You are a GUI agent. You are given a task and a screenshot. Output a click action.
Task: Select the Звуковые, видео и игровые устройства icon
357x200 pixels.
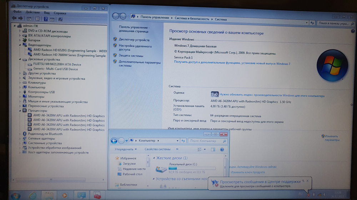[25, 79]
